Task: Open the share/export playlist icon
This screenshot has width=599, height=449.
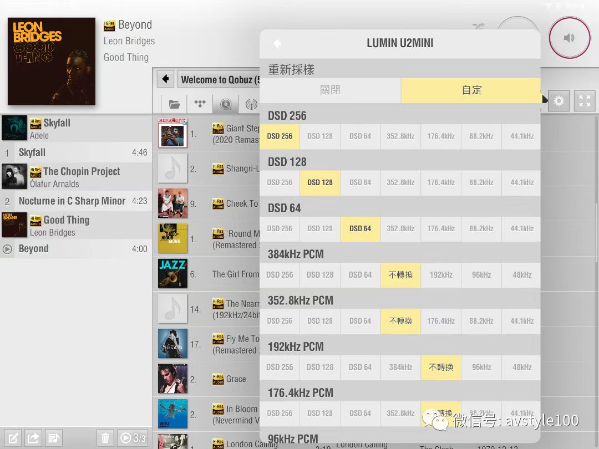Action: pyautogui.click(x=33, y=438)
